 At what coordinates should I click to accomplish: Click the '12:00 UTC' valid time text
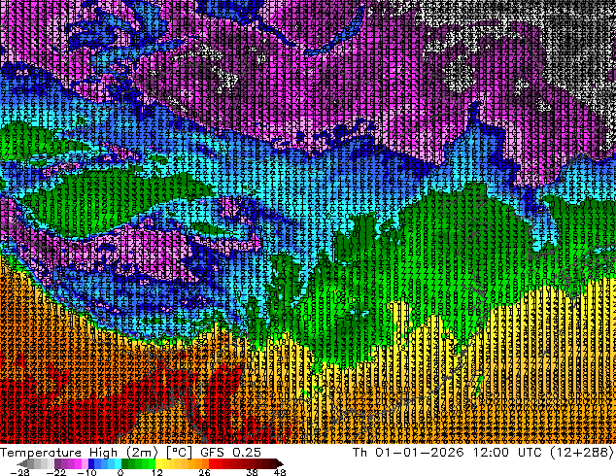point(509,453)
